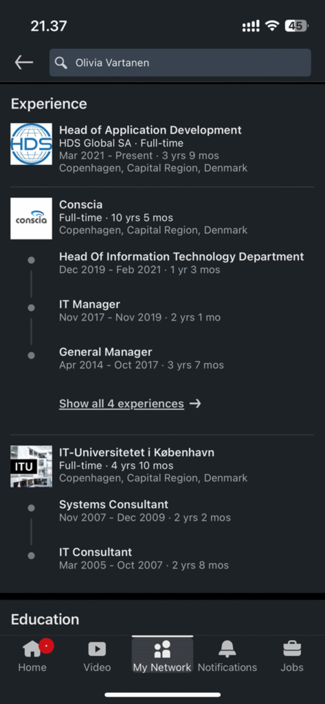Click the Olivia Vartanen search field
This screenshot has height=704, width=325.
[x=180, y=63]
